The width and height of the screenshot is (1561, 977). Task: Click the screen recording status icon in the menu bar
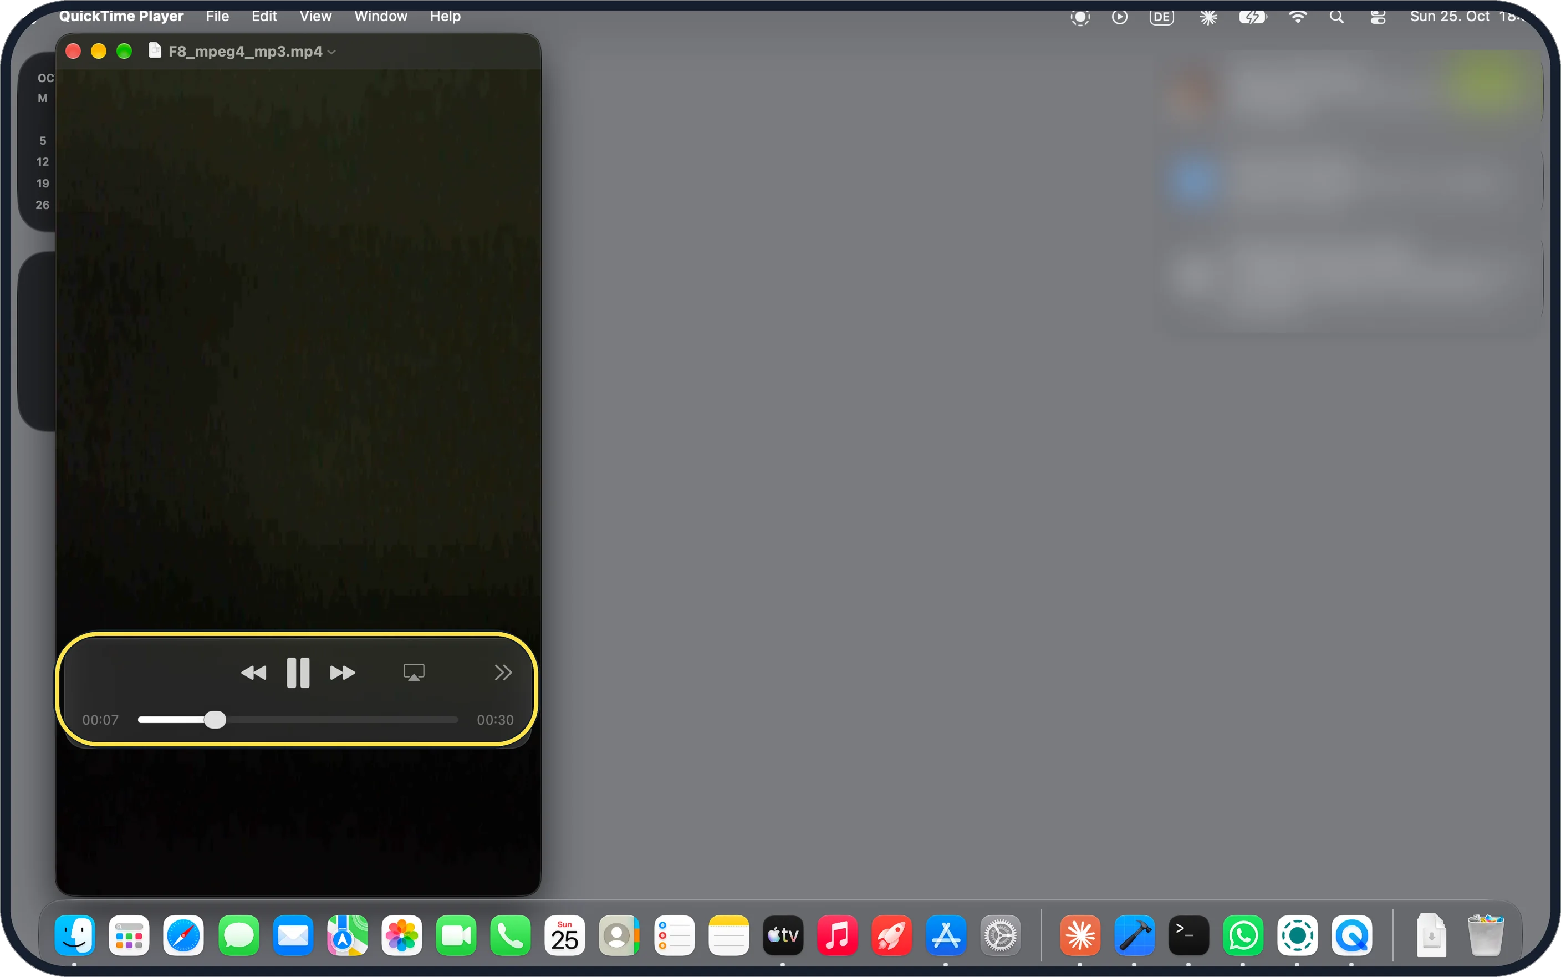[x=1080, y=17]
